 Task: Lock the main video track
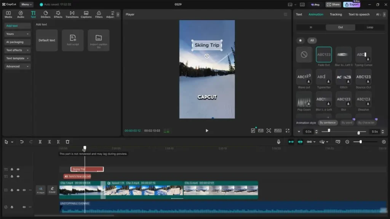(12, 190)
